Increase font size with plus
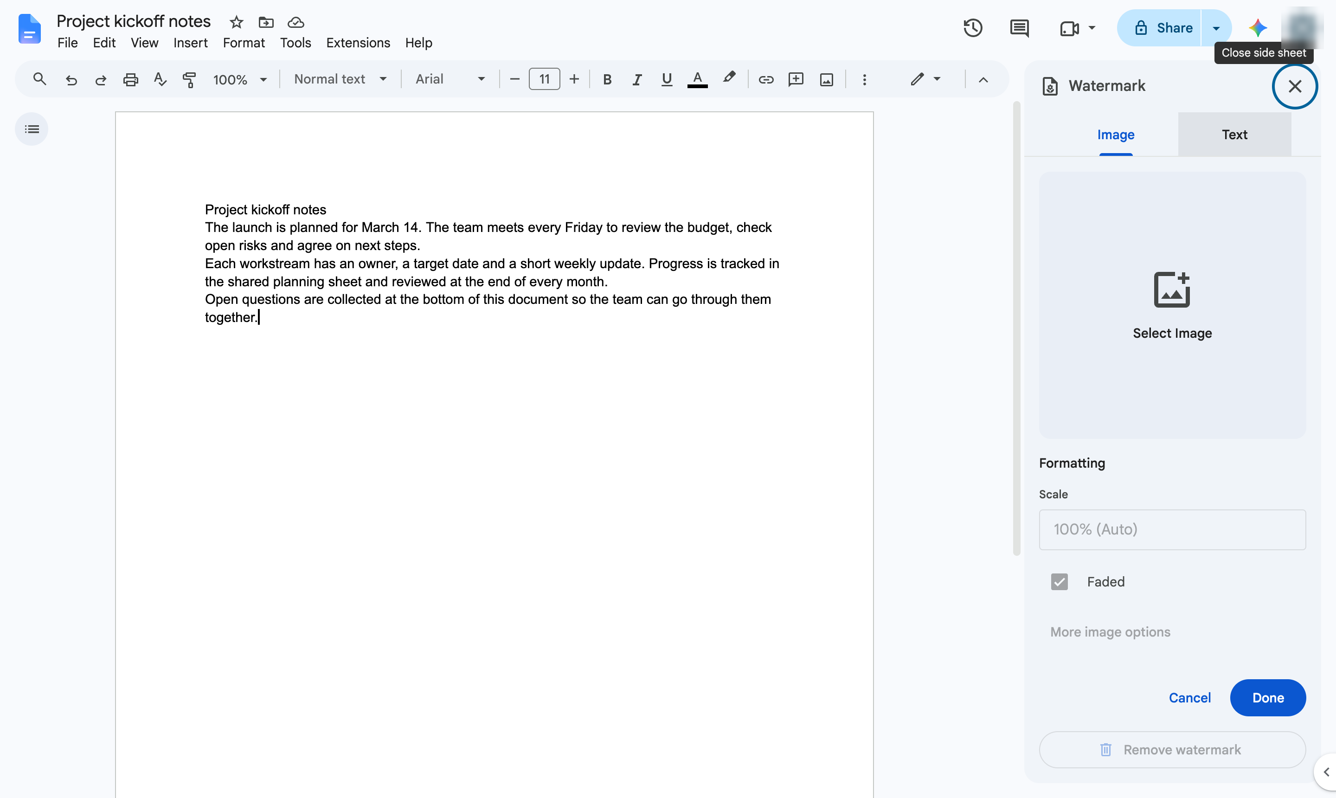 (574, 79)
